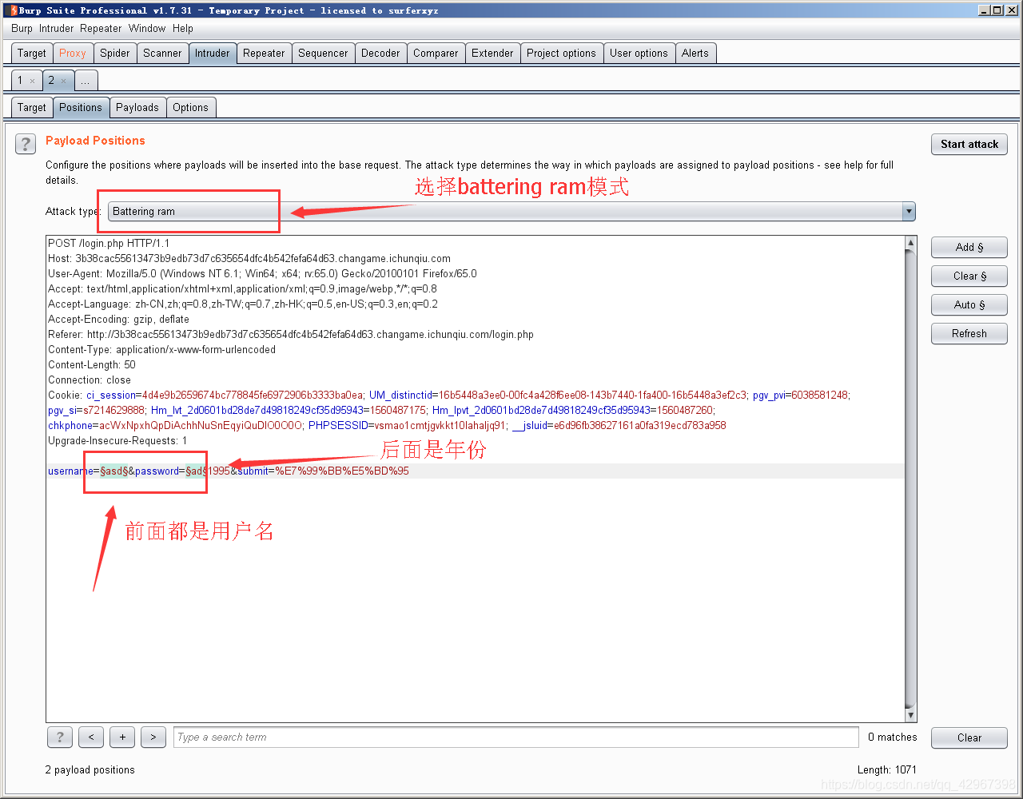Image resolution: width=1023 pixels, height=799 pixels.
Task: Switch to the top-level Target tab
Action: 32,54
